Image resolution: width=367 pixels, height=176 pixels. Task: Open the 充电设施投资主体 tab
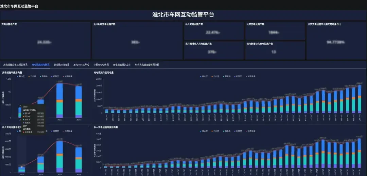point(122,65)
